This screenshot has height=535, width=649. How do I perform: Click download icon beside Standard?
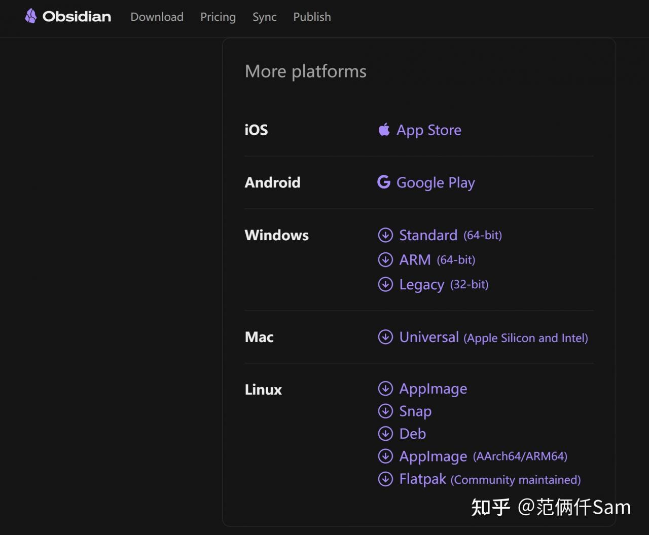coord(385,235)
